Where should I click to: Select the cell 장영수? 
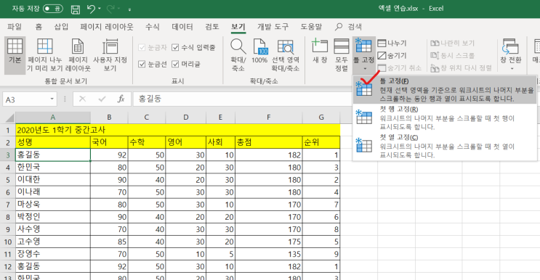53,254
